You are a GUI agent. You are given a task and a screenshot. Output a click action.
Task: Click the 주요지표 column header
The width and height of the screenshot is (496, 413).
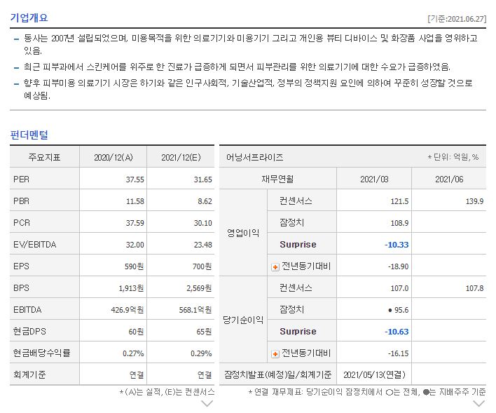pyautogui.click(x=44, y=157)
